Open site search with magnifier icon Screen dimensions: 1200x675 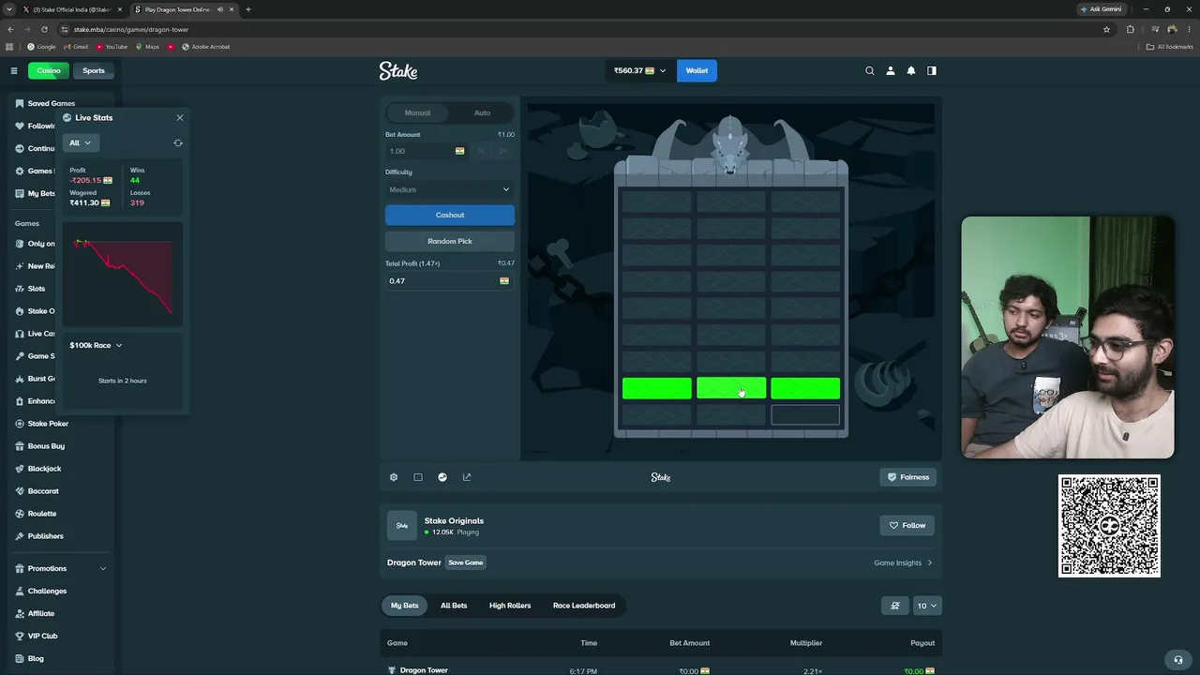coord(870,70)
